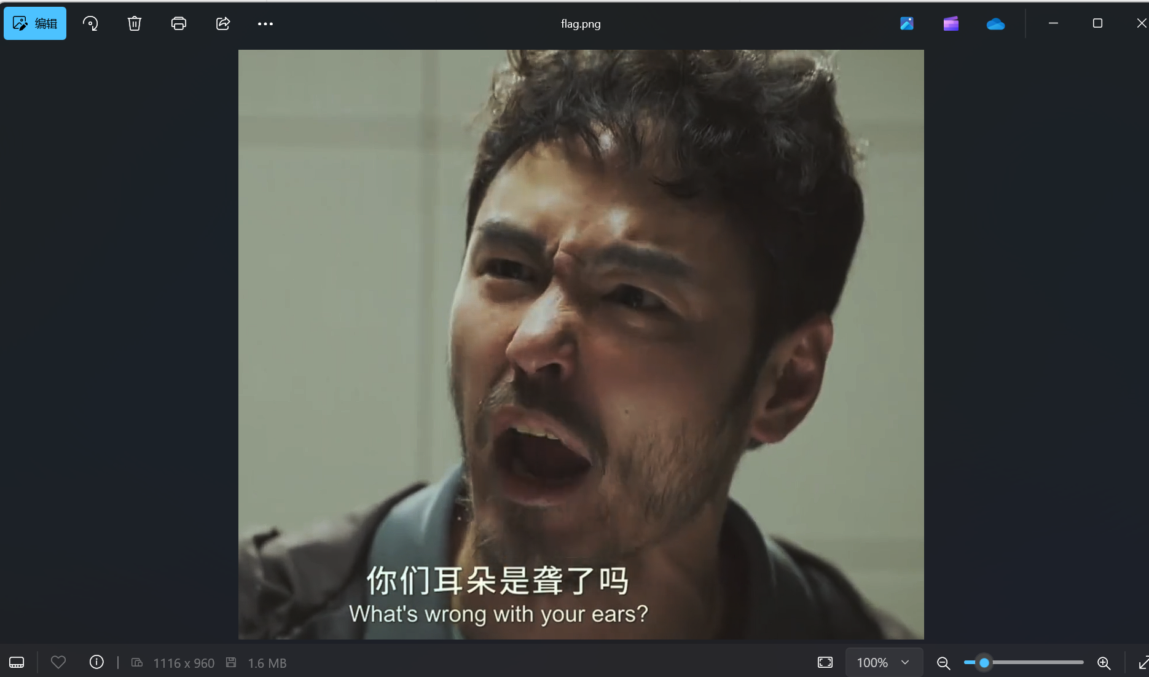Print the image using the printer icon
Screen dimensions: 1149x677
[x=179, y=23]
